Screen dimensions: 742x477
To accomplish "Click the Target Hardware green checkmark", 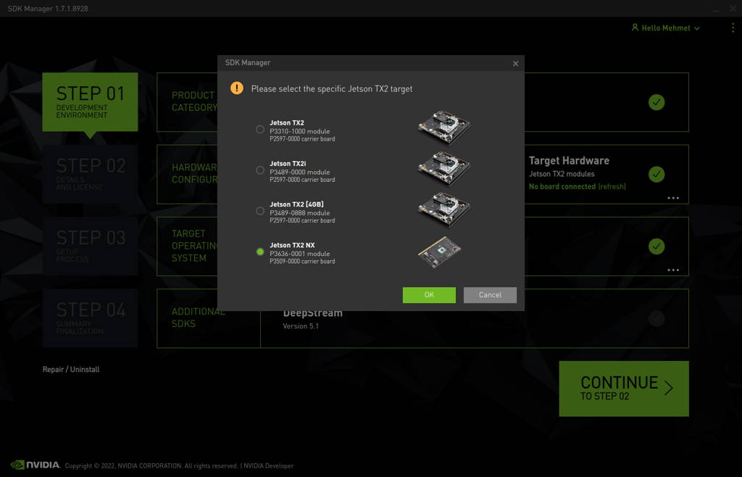I will pos(656,174).
